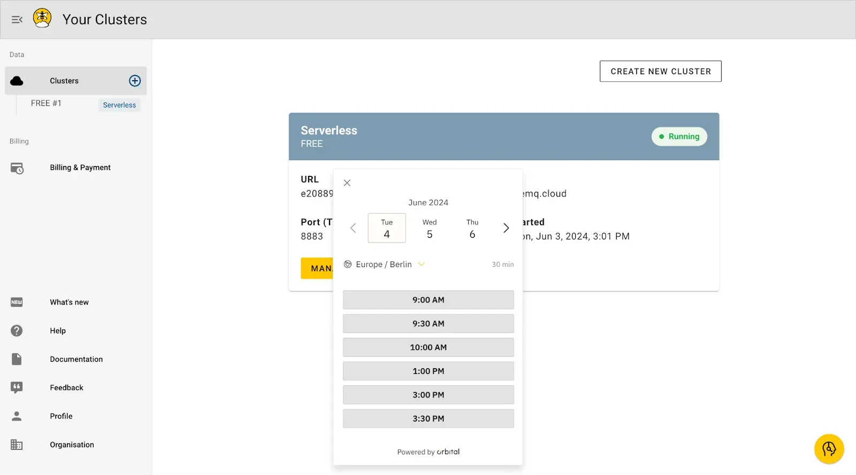Click the partly hidden yellow MANAGE button
The height and width of the screenshot is (475, 856).
[x=317, y=268]
